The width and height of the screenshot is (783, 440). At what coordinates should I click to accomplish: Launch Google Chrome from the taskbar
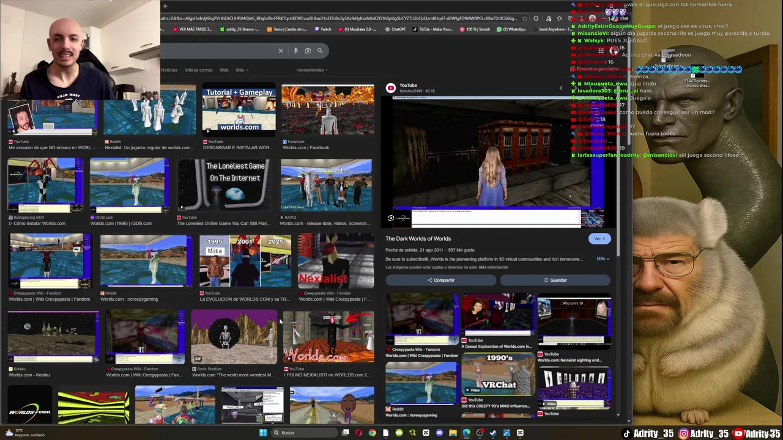pyautogui.click(x=372, y=433)
